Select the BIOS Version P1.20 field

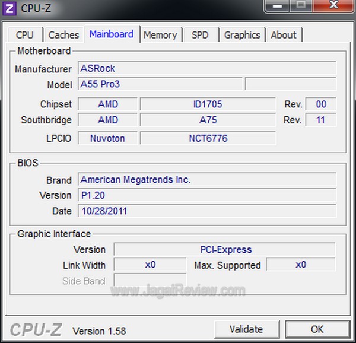(x=207, y=195)
